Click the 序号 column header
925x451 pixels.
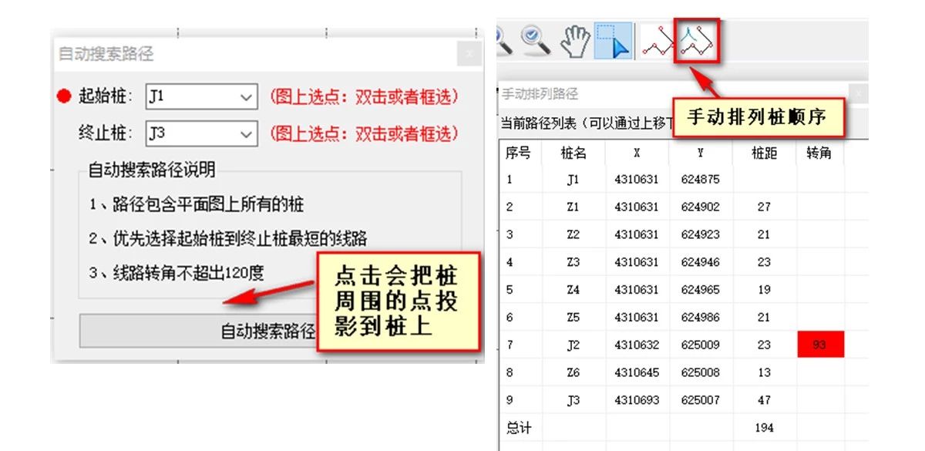[x=518, y=153]
